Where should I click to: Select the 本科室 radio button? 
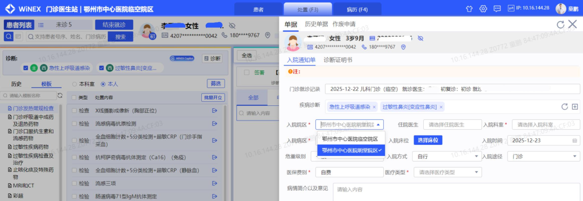click(x=74, y=84)
